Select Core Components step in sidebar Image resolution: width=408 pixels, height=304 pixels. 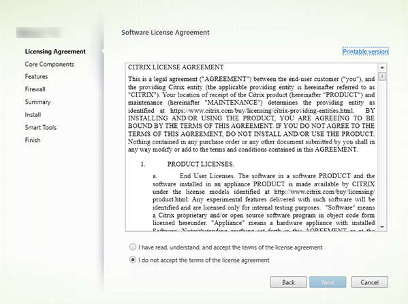[x=50, y=64]
